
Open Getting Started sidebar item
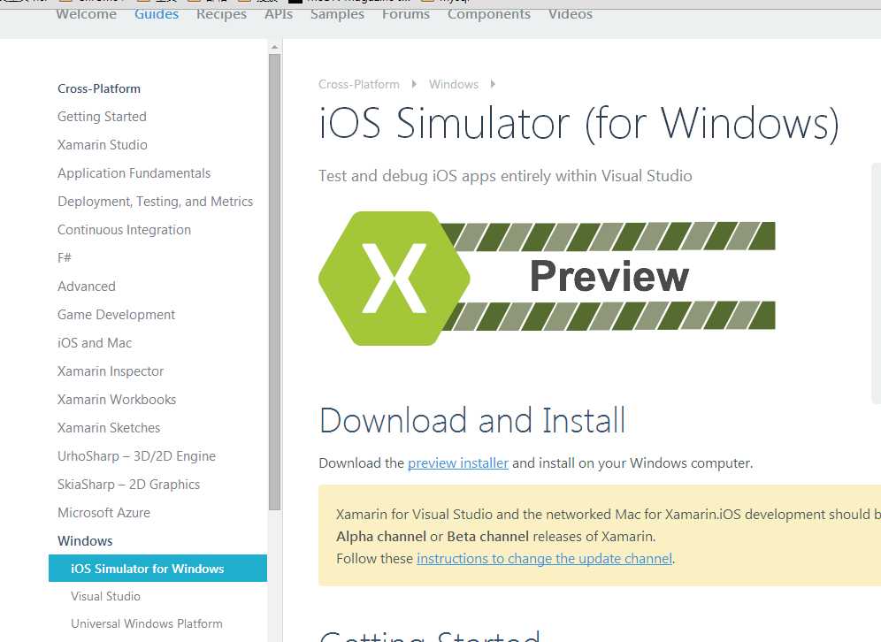[x=102, y=117]
